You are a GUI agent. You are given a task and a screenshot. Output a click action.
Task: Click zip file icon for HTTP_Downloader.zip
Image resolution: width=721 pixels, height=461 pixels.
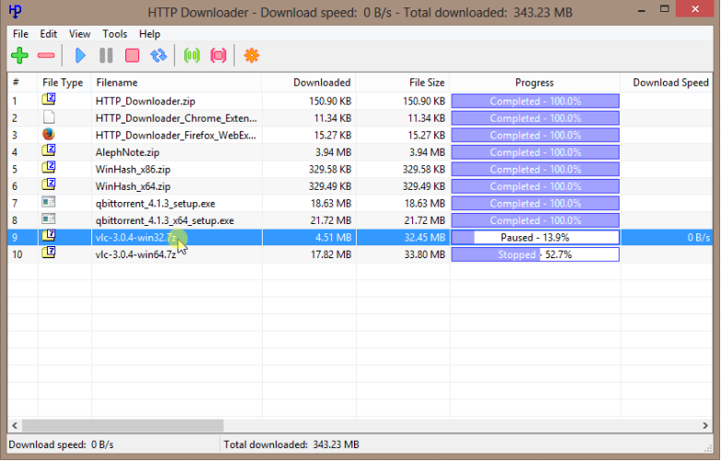[49, 100]
